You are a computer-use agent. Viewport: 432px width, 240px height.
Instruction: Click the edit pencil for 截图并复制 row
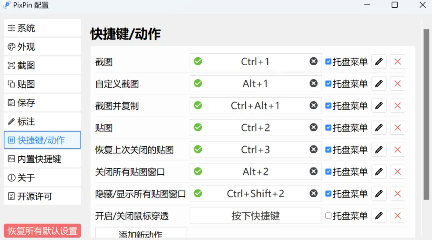379,106
